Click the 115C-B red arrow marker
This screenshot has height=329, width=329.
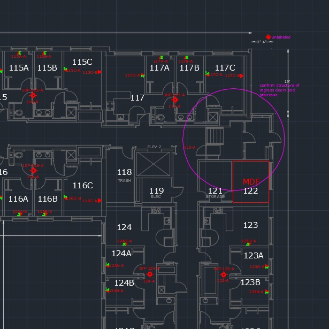click(x=99, y=72)
